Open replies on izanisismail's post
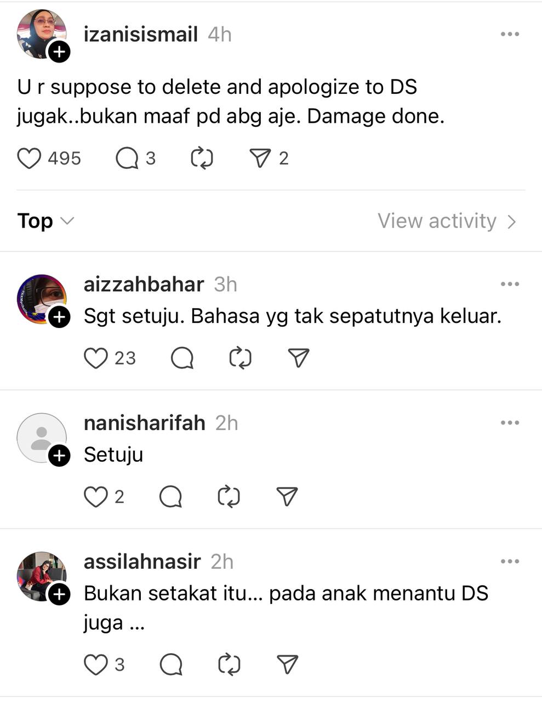Image resolution: width=542 pixels, height=702 pixels. click(x=127, y=158)
